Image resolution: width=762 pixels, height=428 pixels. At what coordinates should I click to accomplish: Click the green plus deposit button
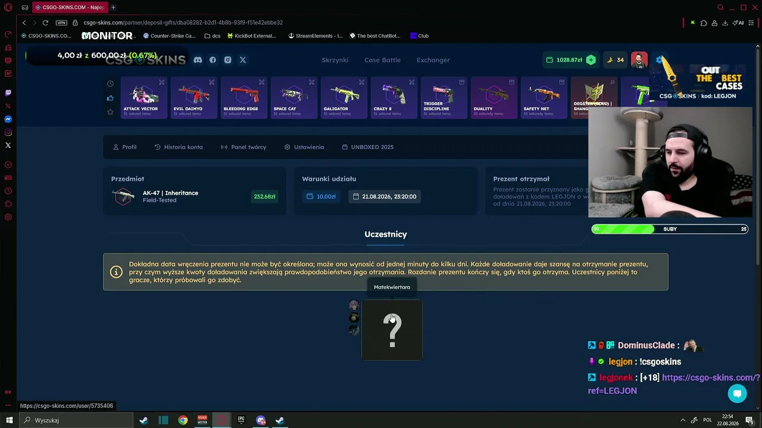coord(591,60)
